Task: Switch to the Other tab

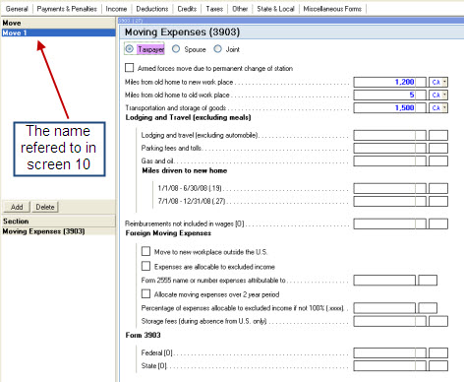Action: tap(240, 9)
